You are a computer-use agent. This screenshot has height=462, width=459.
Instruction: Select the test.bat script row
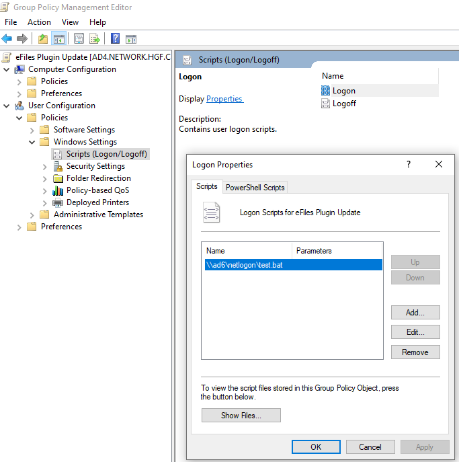(x=291, y=265)
